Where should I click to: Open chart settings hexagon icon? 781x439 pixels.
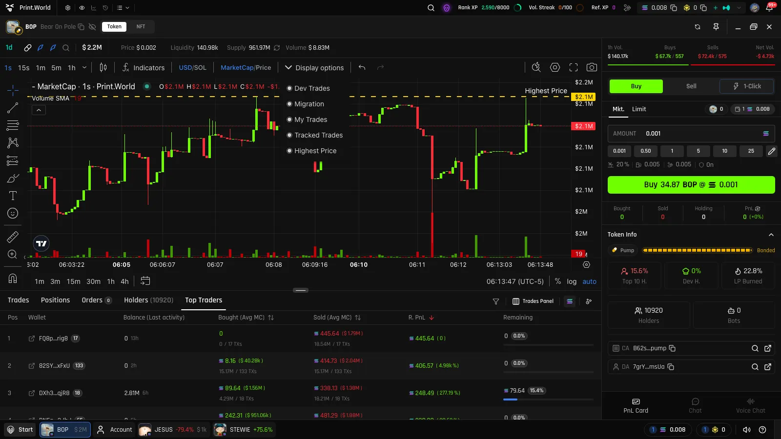pos(555,67)
